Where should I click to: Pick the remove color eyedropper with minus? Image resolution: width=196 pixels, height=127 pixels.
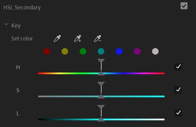coord(98,38)
